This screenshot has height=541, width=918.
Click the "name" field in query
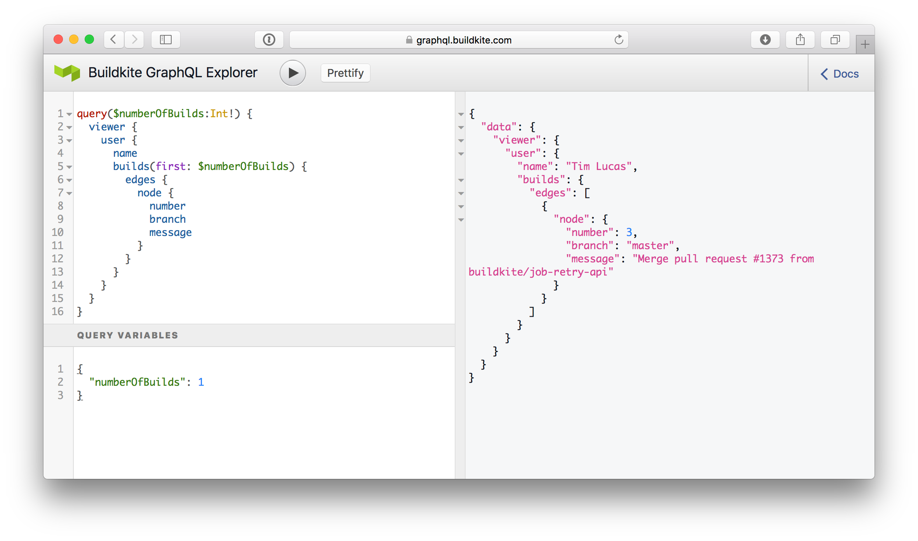pyautogui.click(x=125, y=153)
